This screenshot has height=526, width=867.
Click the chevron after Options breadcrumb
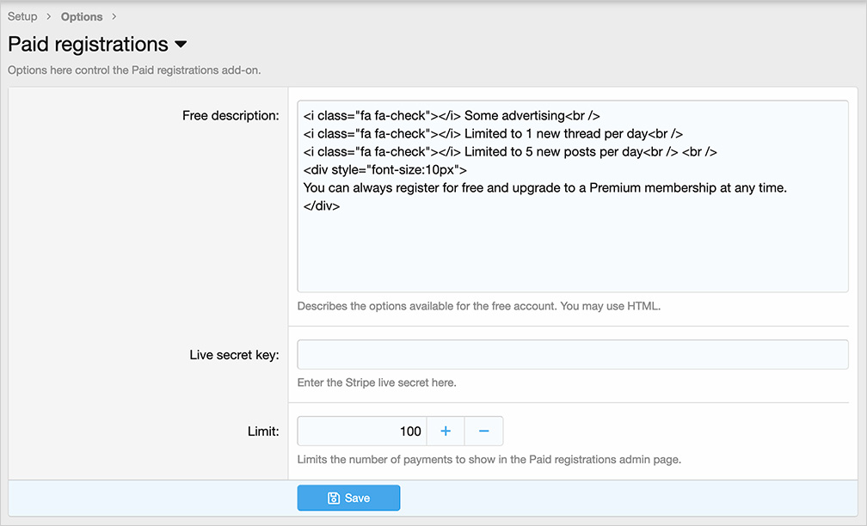coord(114,16)
